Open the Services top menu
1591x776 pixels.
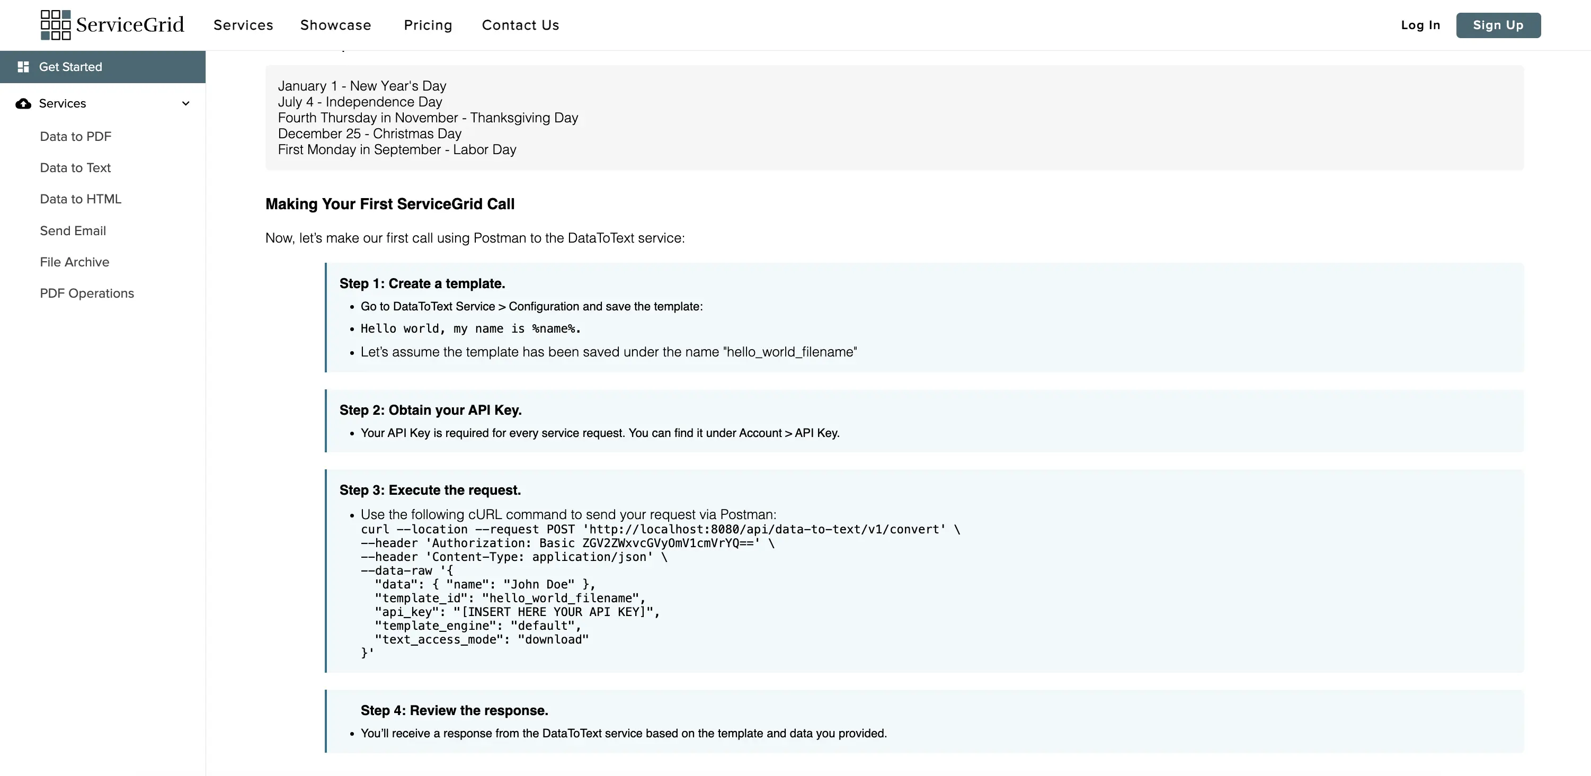(243, 25)
